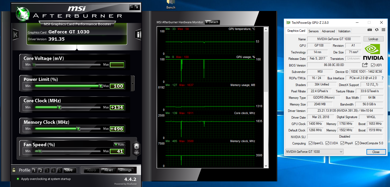The height and width of the screenshot is (187, 390).
Task: Click the Memory Type GDDR5 (Micron) field
Action: (323, 98)
